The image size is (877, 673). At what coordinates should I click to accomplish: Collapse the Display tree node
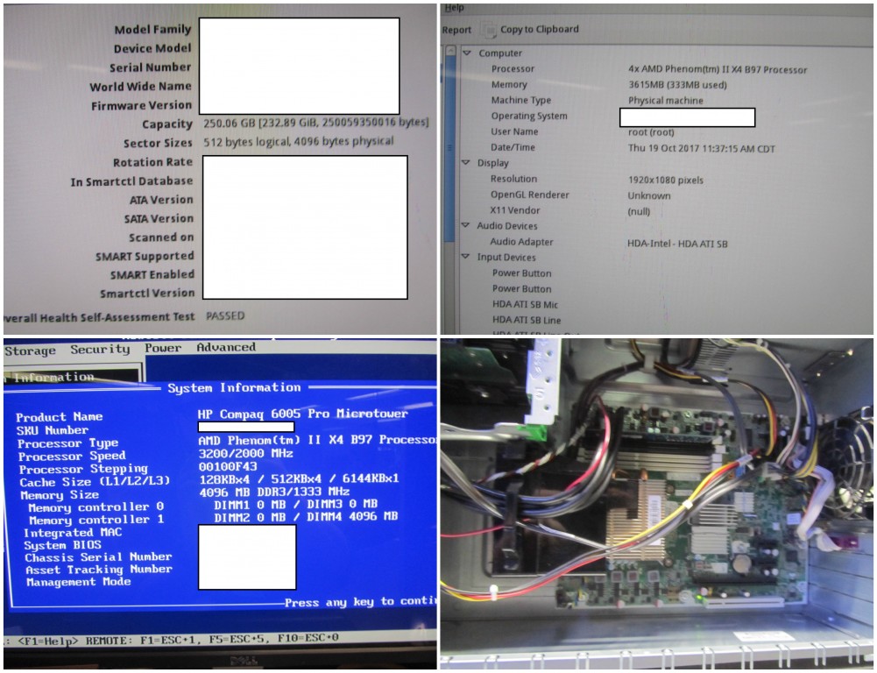tap(466, 163)
